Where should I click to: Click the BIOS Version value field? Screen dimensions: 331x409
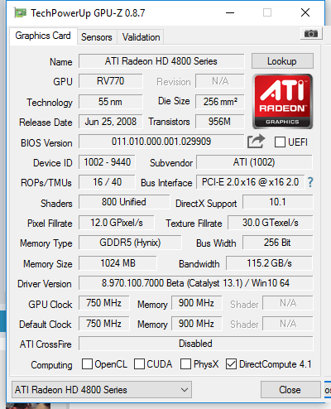click(x=161, y=142)
